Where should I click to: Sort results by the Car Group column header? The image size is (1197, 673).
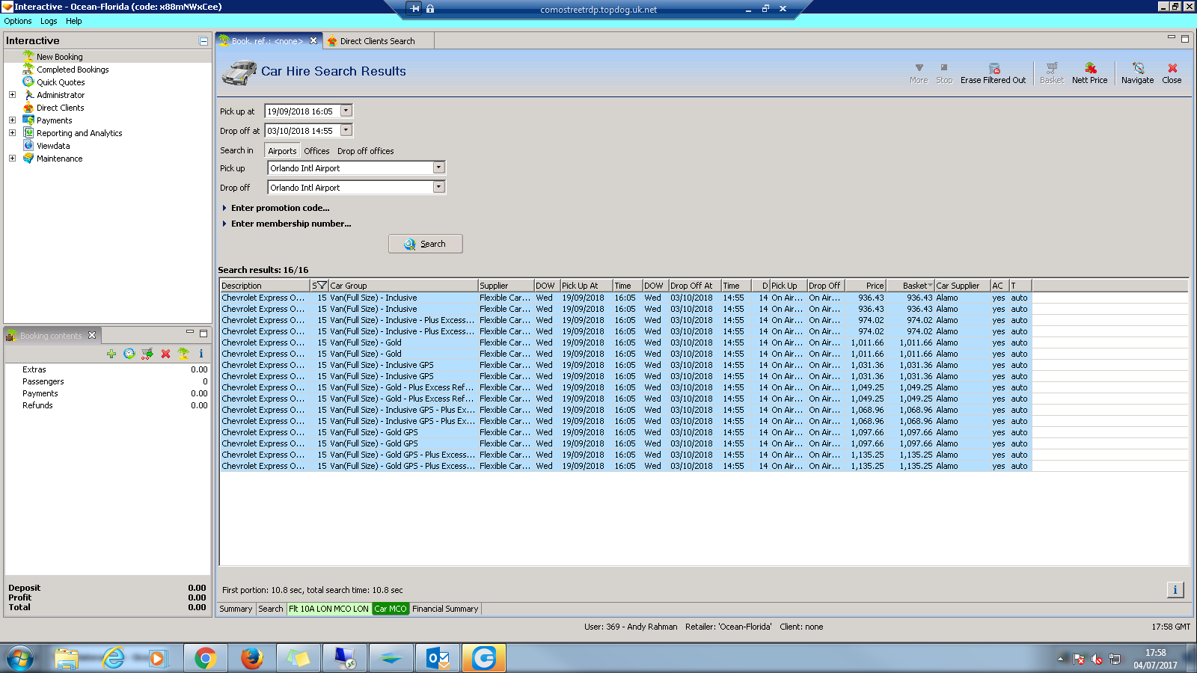pyautogui.click(x=403, y=286)
